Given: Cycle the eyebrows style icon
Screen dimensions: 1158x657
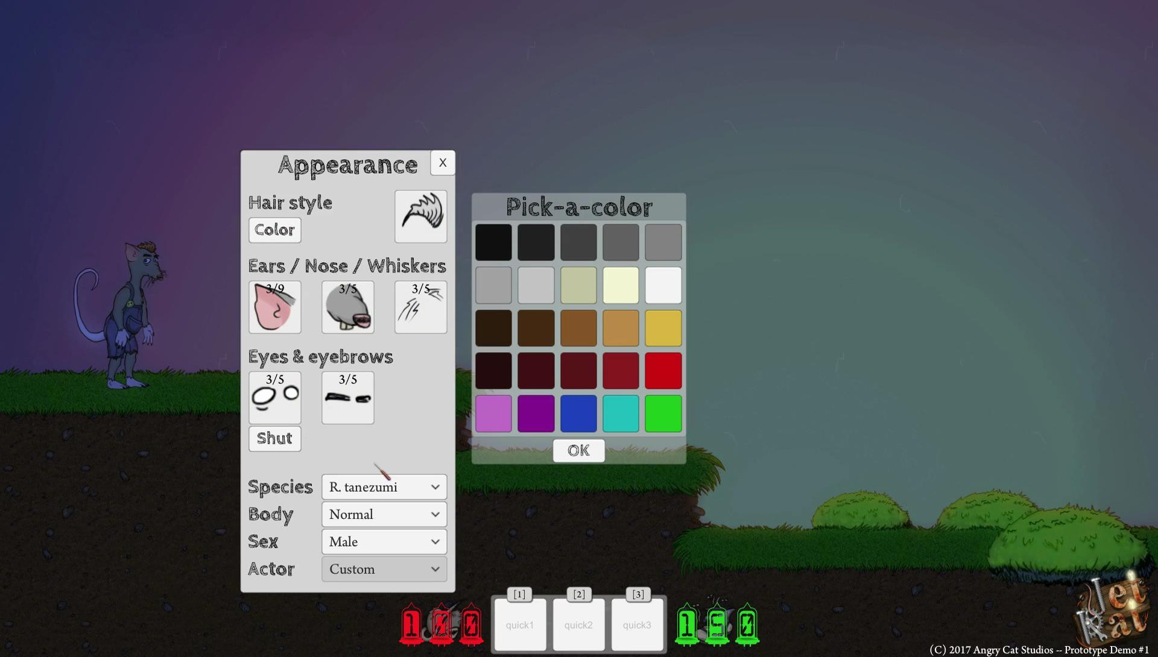Looking at the screenshot, I should pos(347,397).
